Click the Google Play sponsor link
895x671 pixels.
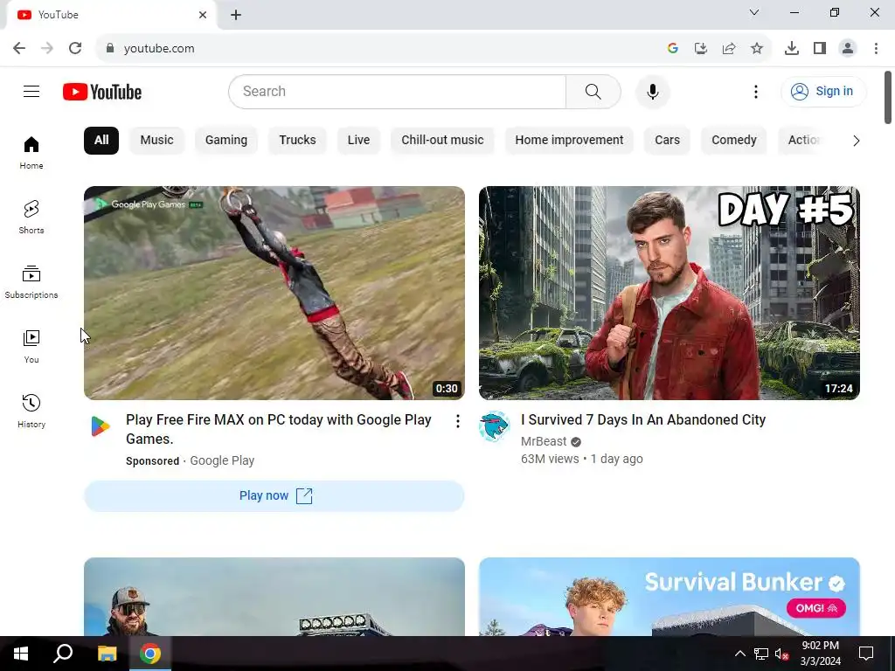pyautogui.click(x=222, y=460)
